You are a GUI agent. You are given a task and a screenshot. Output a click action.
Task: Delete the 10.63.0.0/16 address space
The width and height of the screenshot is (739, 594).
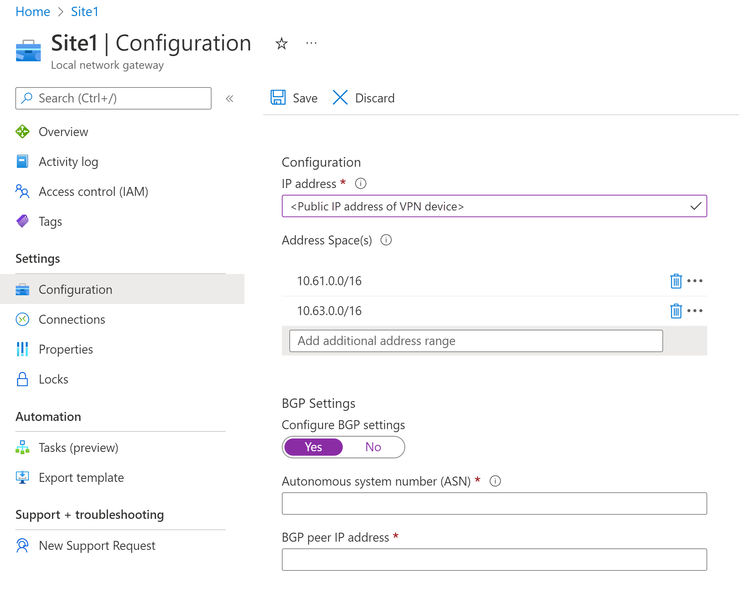675,311
